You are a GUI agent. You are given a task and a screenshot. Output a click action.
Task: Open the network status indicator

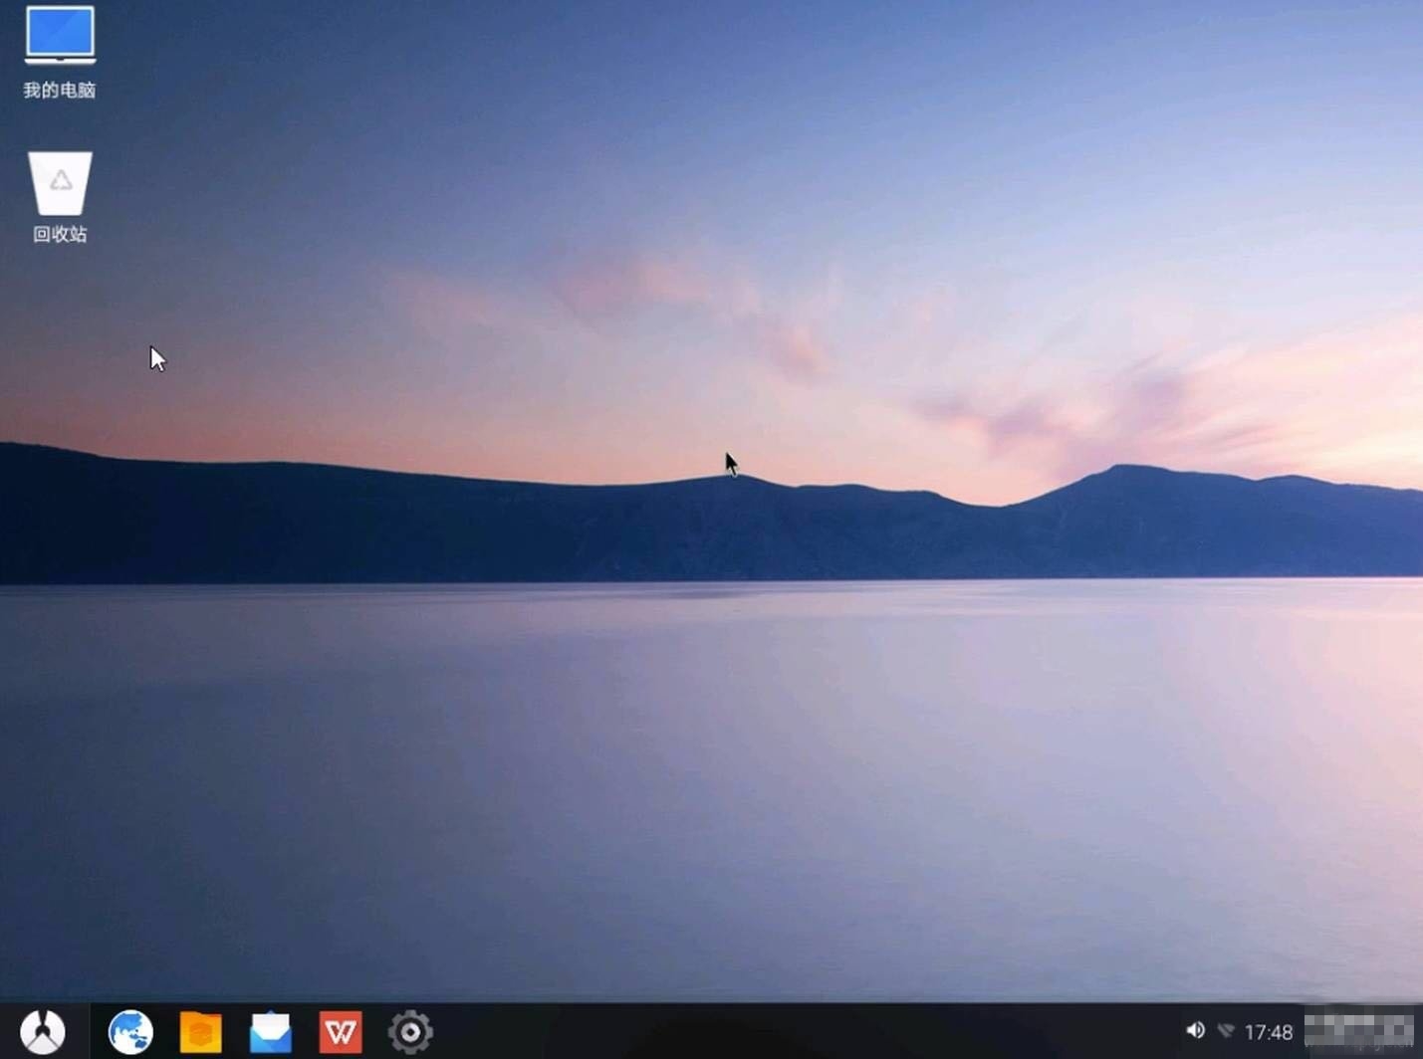coord(1226,1031)
